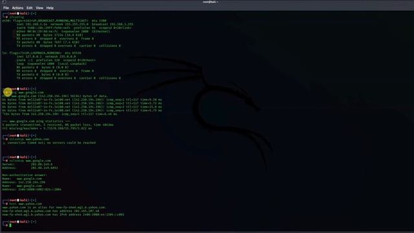Click the eth0 flags output line
The image size is (414, 233).
54,21
